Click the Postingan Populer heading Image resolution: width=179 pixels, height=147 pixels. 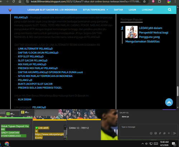coord(131,20)
